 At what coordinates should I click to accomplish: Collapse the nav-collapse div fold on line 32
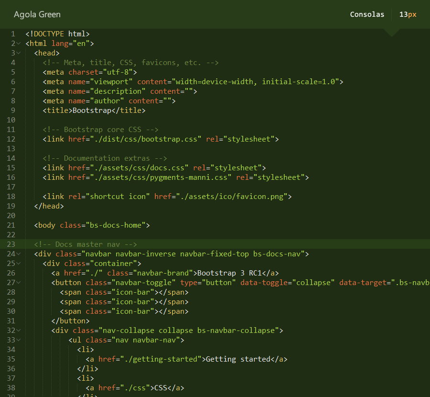tap(18, 331)
